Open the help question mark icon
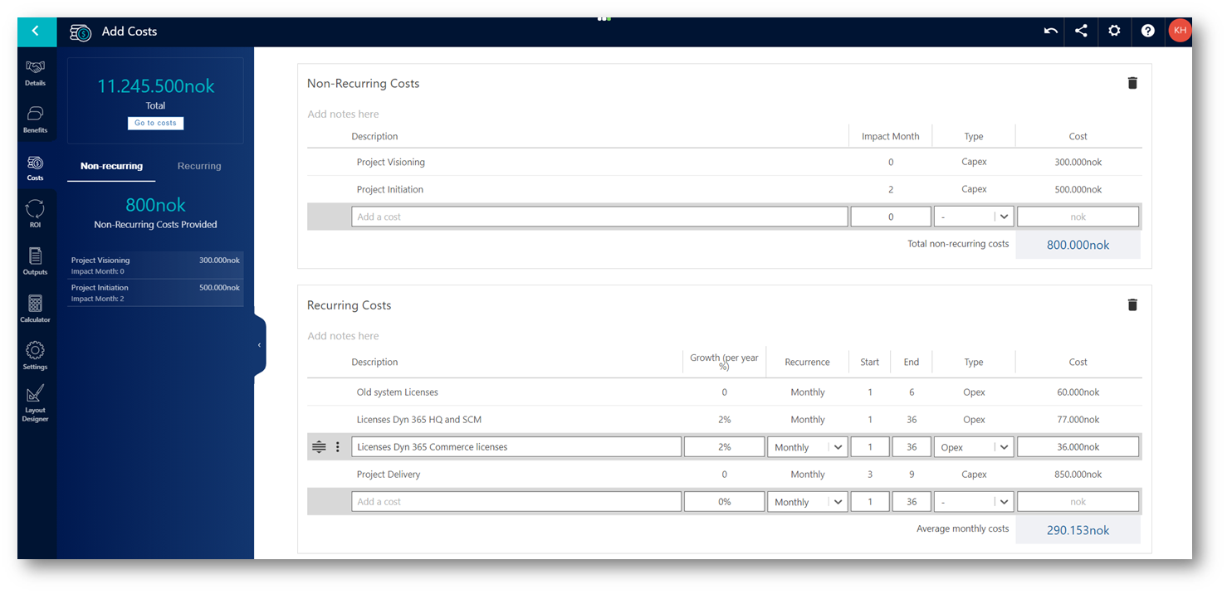Viewport: 1227px width, 594px height. tap(1147, 32)
